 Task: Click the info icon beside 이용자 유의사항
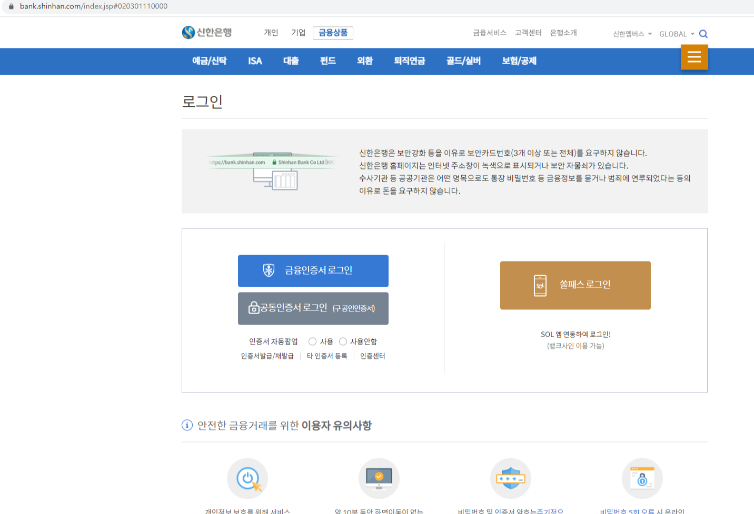click(x=187, y=425)
